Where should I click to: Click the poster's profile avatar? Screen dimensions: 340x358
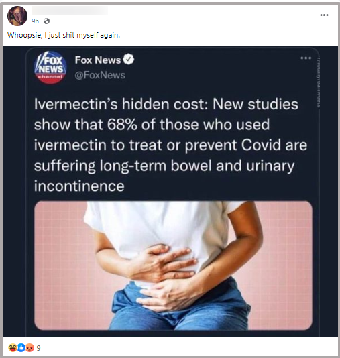point(17,16)
